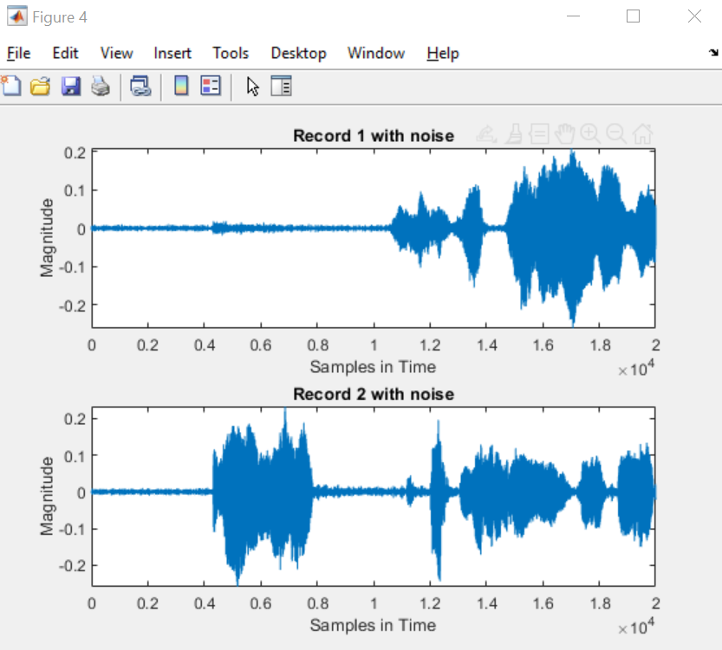Close the Figure 4 window
The height and width of the screenshot is (650, 722).
pos(694,16)
